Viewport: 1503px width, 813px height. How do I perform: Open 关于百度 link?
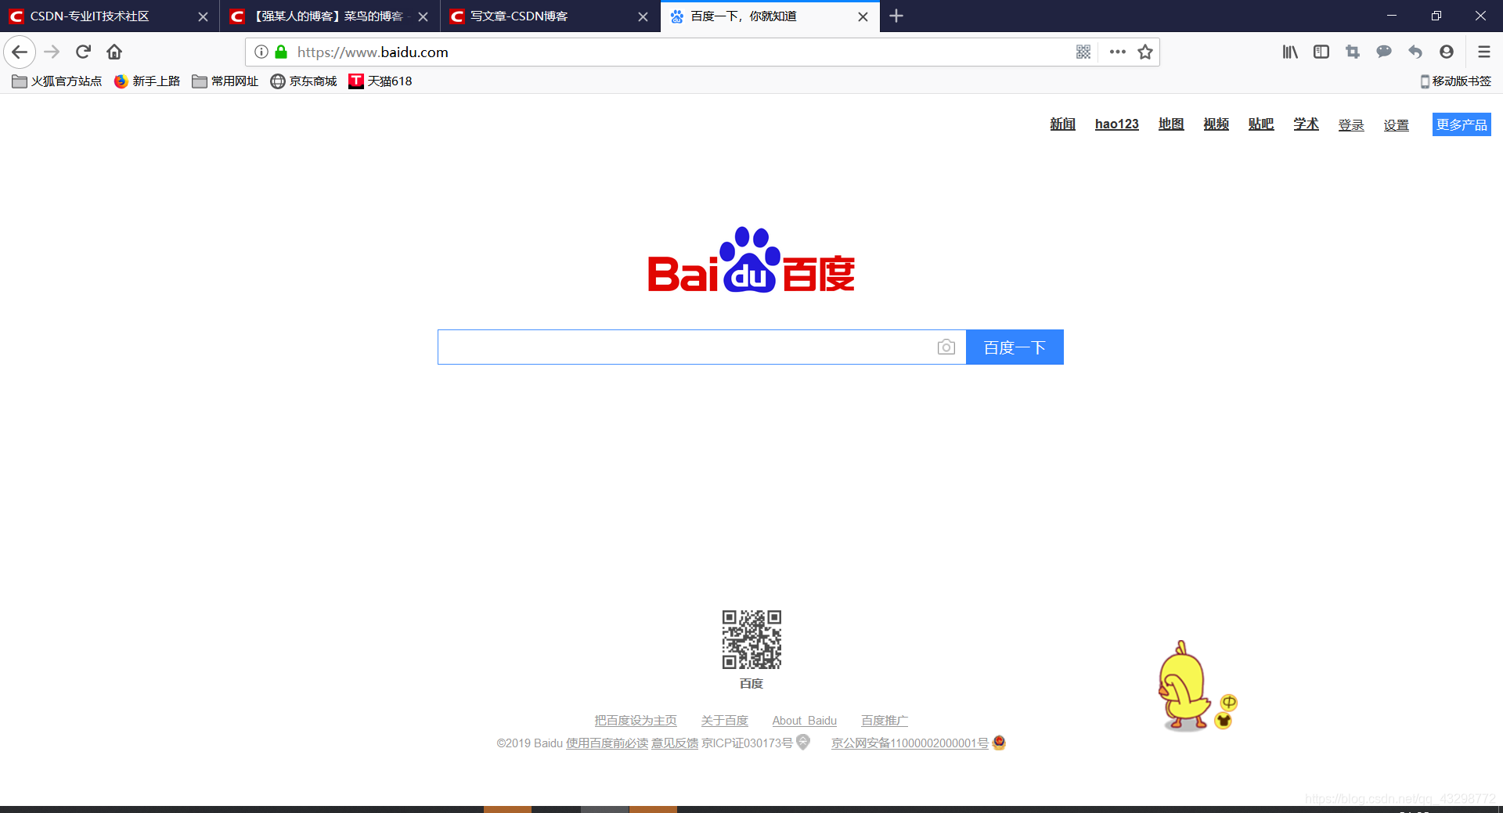point(724,721)
